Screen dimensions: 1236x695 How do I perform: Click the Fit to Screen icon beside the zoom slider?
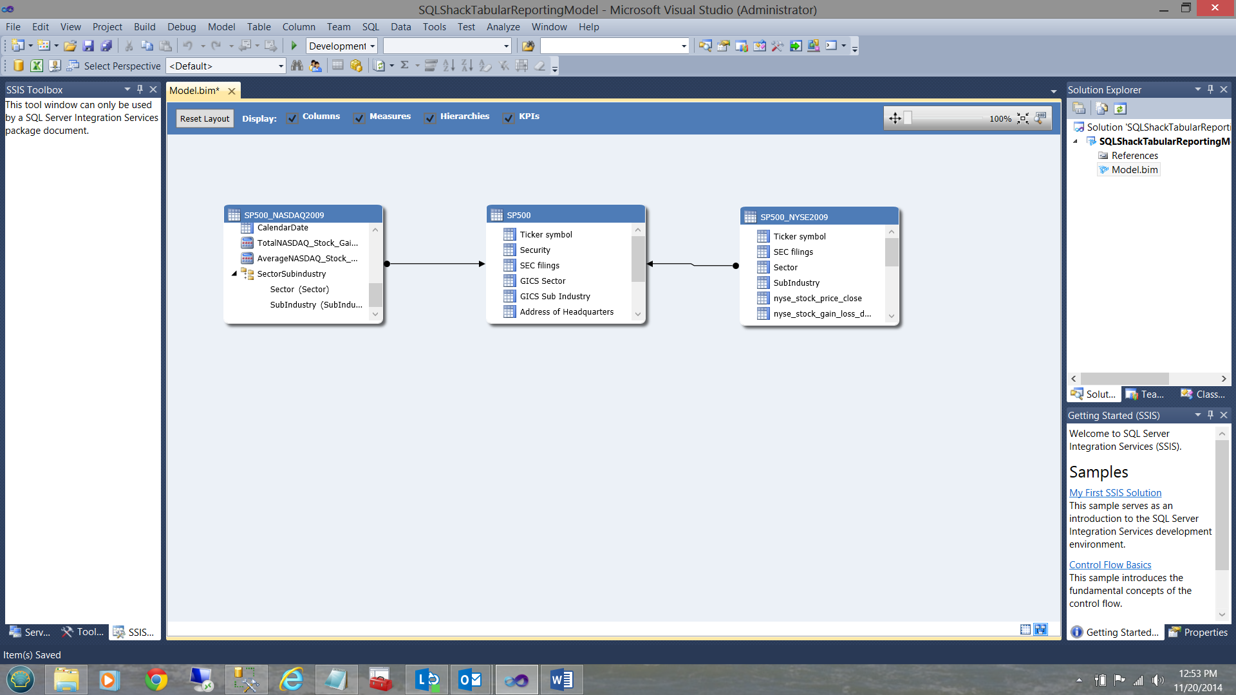(x=1023, y=118)
